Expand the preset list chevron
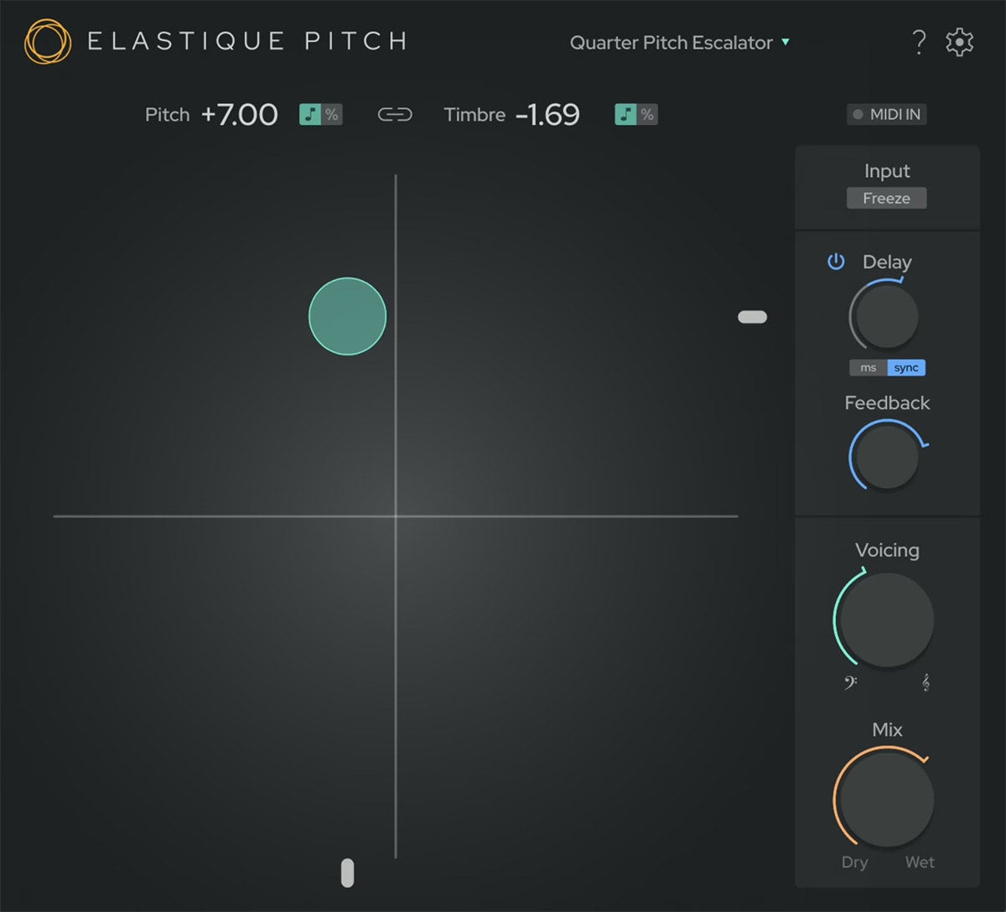 (x=786, y=42)
